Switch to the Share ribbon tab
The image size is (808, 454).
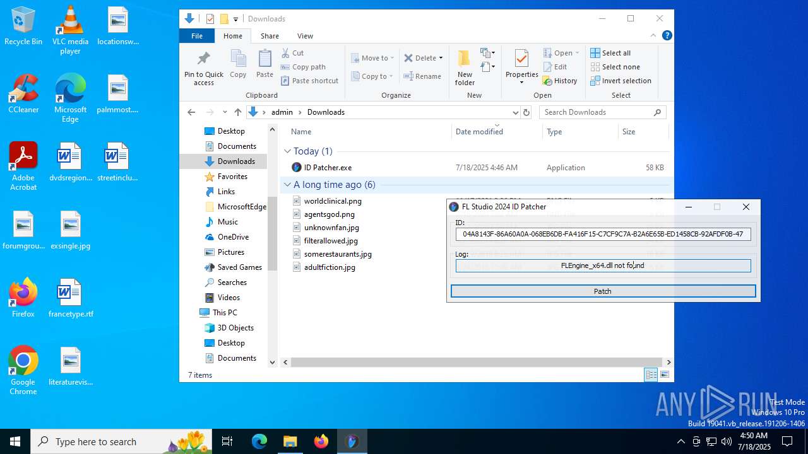point(270,36)
